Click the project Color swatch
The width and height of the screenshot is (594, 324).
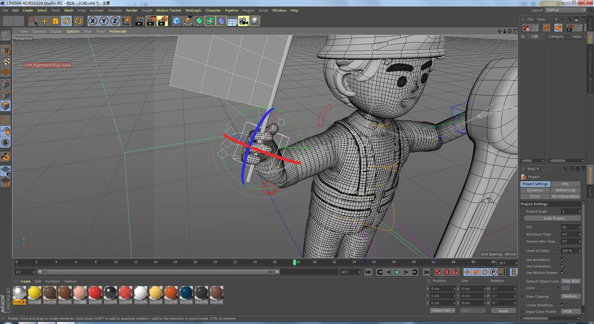(x=565, y=288)
